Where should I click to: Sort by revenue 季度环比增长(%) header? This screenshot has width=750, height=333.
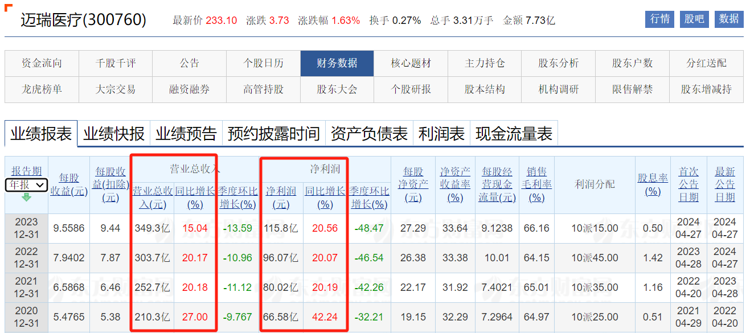click(238, 197)
